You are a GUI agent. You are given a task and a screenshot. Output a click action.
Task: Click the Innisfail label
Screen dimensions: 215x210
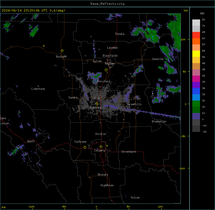[x=104, y=81]
